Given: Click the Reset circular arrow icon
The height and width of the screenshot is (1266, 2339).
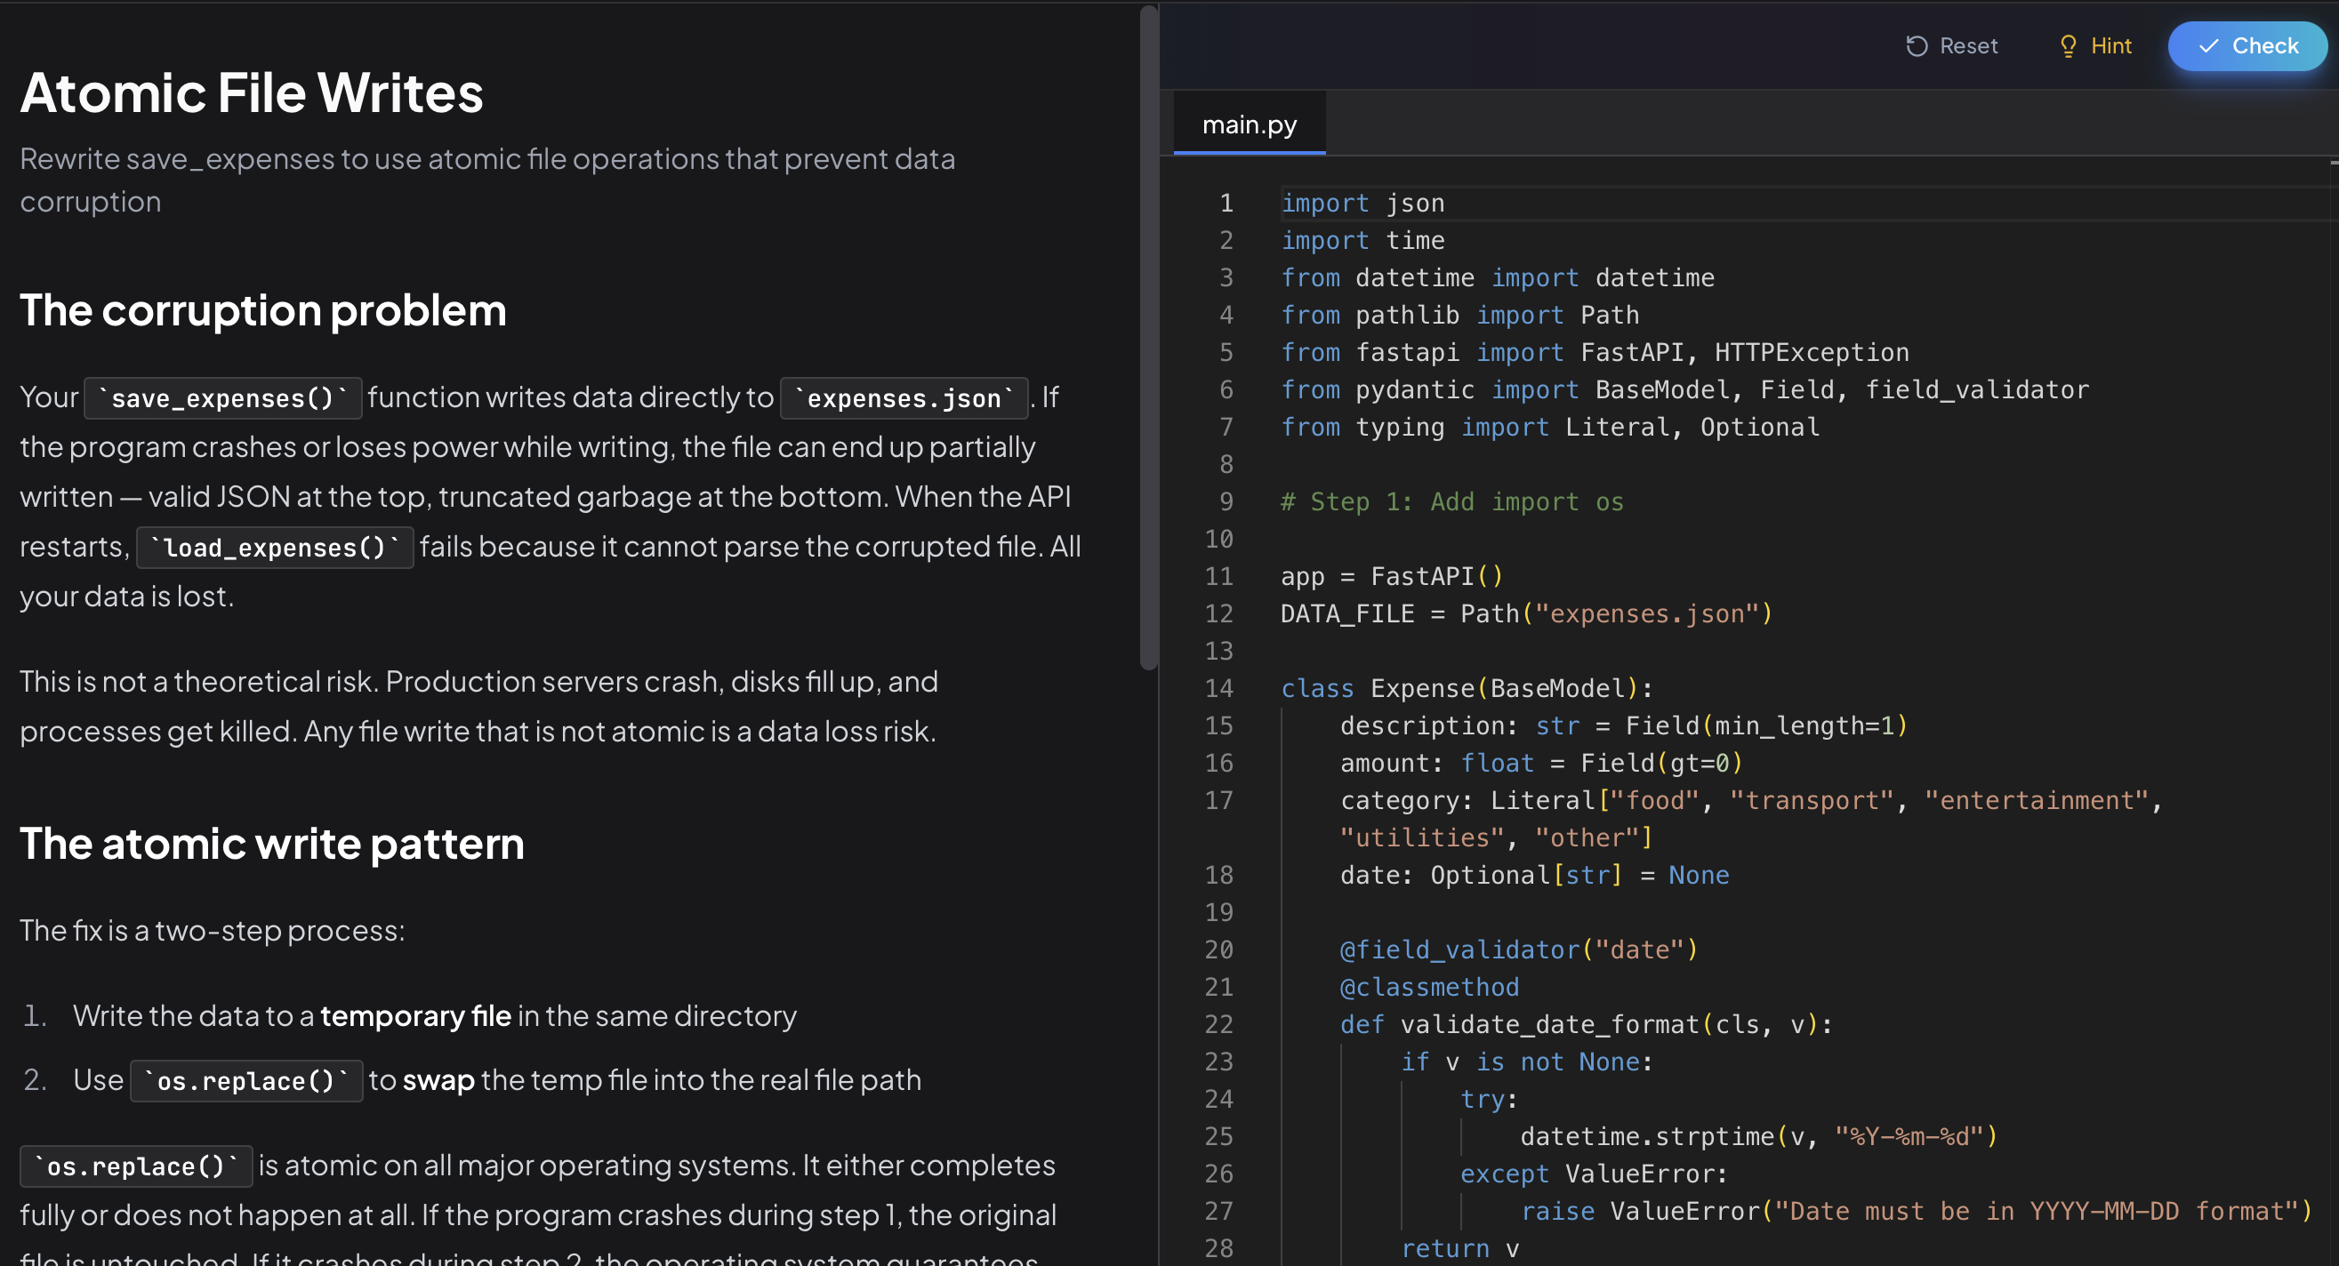Looking at the screenshot, I should click(1916, 45).
